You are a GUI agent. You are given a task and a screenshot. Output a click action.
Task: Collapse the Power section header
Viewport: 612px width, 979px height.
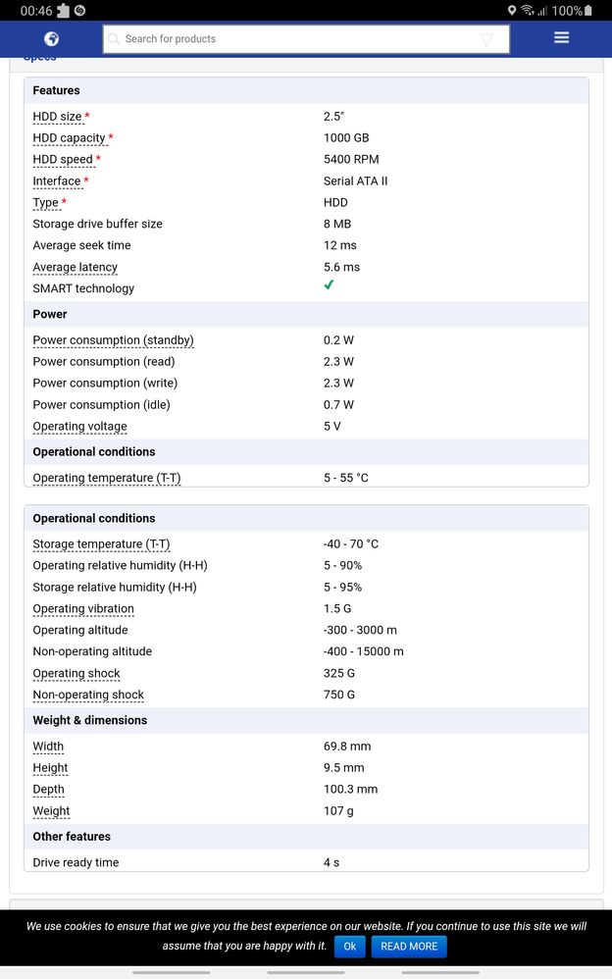coord(50,314)
